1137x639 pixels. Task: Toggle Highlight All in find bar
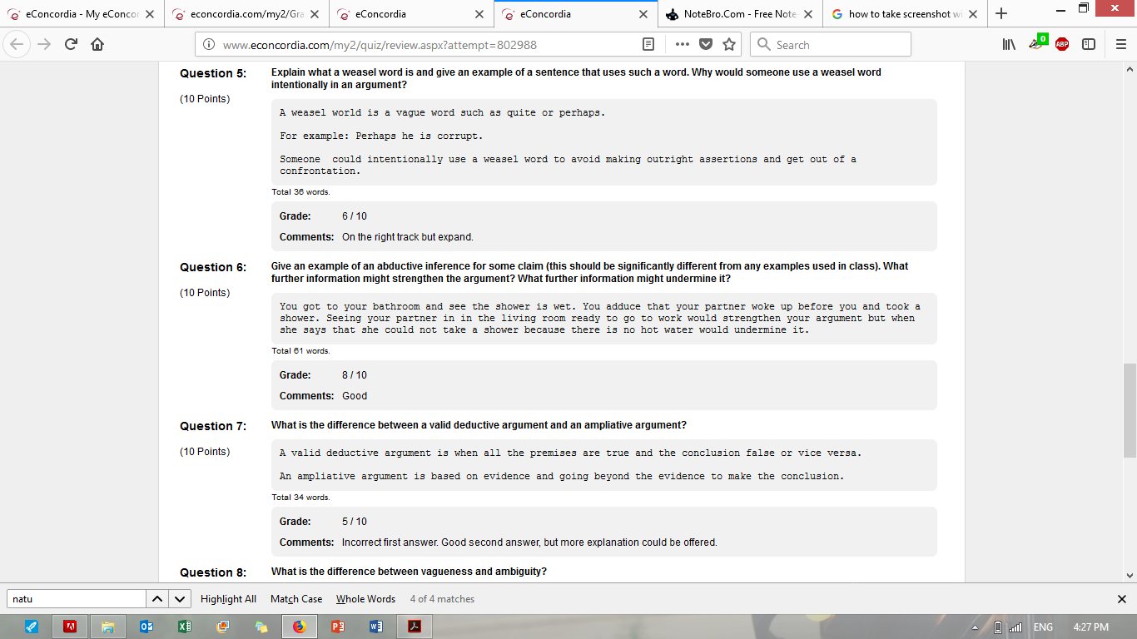pyautogui.click(x=228, y=599)
